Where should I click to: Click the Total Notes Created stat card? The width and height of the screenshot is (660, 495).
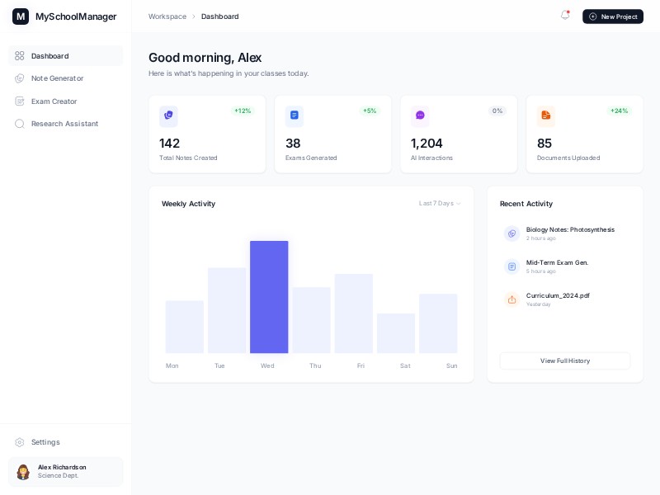[x=207, y=134]
